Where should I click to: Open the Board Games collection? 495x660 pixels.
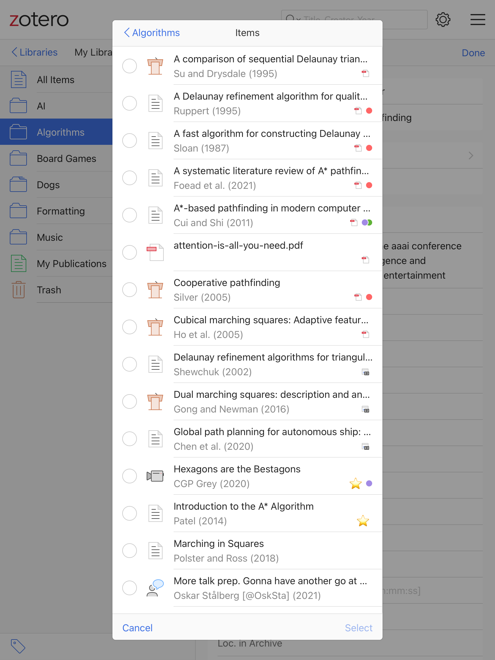point(66,159)
